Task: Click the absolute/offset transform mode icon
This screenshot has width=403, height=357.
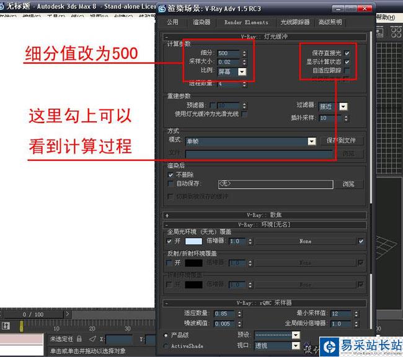Action: (x=92, y=339)
